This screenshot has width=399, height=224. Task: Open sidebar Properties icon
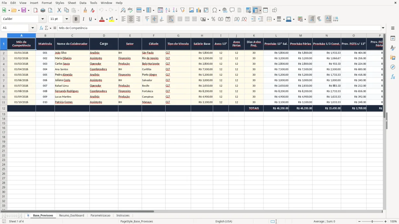coord(393,38)
